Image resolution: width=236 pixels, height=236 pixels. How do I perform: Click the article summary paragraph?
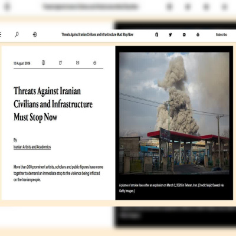tap(58, 173)
